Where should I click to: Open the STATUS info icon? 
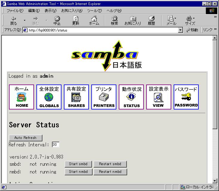pos(131,97)
